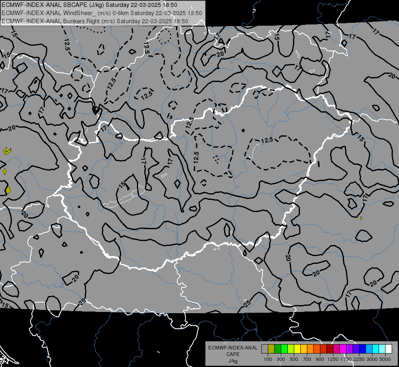Click the pure yellow legend swatch
Viewport: 399px width, 367px height.
pyautogui.click(x=297, y=349)
